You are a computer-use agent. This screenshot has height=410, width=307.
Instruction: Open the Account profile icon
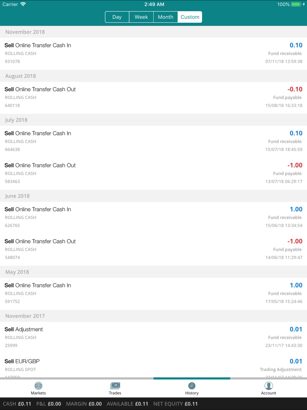pos(269,386)
